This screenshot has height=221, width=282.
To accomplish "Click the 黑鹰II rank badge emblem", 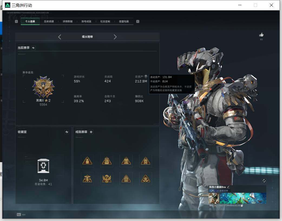I will click(43, 87).
